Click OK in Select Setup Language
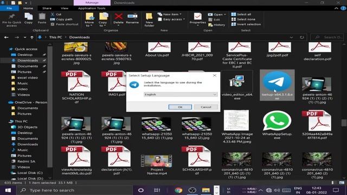The height and width of the screenshot is (195, 347). 180,107
